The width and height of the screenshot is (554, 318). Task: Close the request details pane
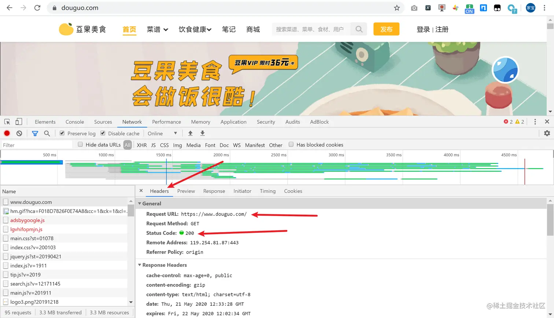pyautogui.click(x=141, y=191)
